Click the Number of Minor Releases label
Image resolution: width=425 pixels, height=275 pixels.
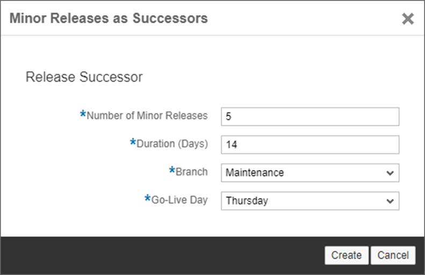click(x=147, y=116)
